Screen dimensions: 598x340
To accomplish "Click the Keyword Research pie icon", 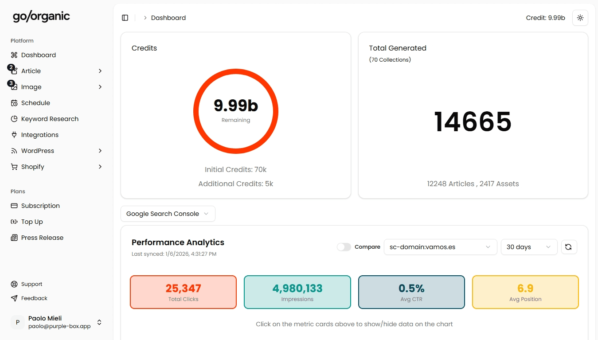I will click(x=14, y=119).
